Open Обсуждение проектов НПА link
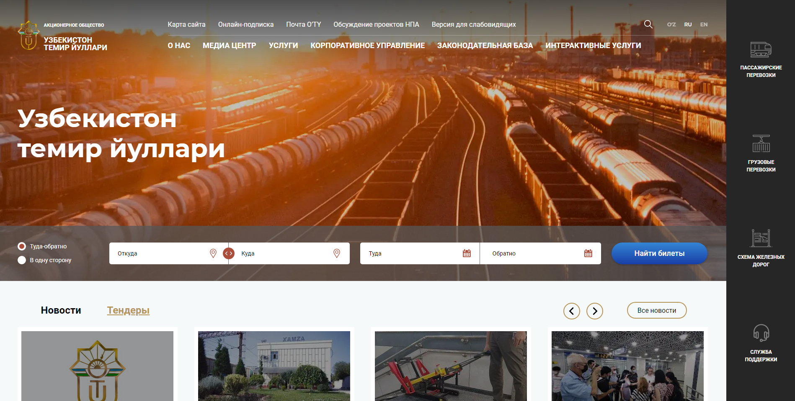 (376, 24)
